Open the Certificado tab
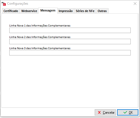Viewport: 140px width, 118px height. coord(11,11)
